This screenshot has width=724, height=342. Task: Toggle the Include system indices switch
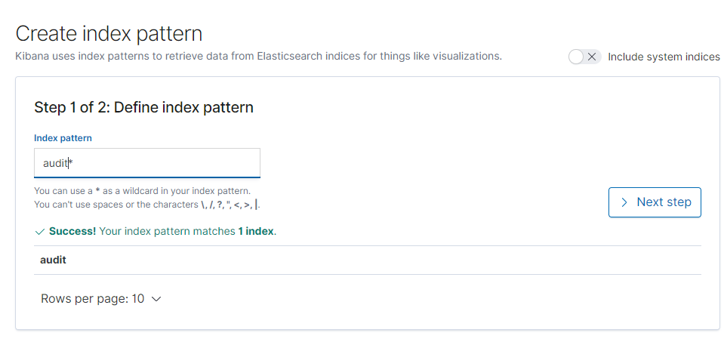tap(584, 57)
